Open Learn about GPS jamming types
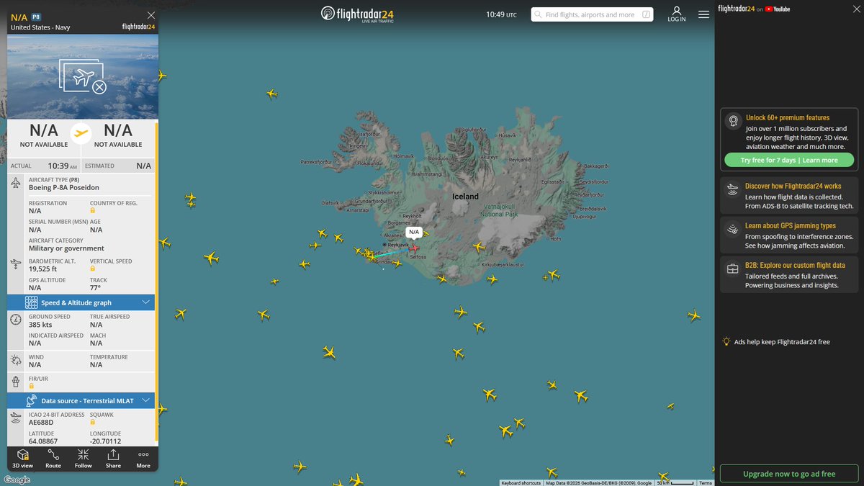Image resolution: width=864 pixels, height=486 pixels. (x=789, y=235)
